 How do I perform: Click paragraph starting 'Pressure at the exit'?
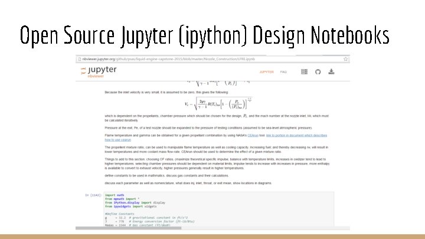[x=208, y=127]
